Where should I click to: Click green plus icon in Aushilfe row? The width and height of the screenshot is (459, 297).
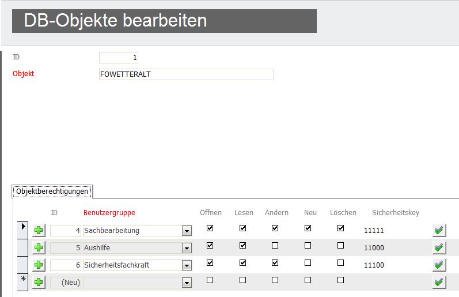[x=39, y=248]
